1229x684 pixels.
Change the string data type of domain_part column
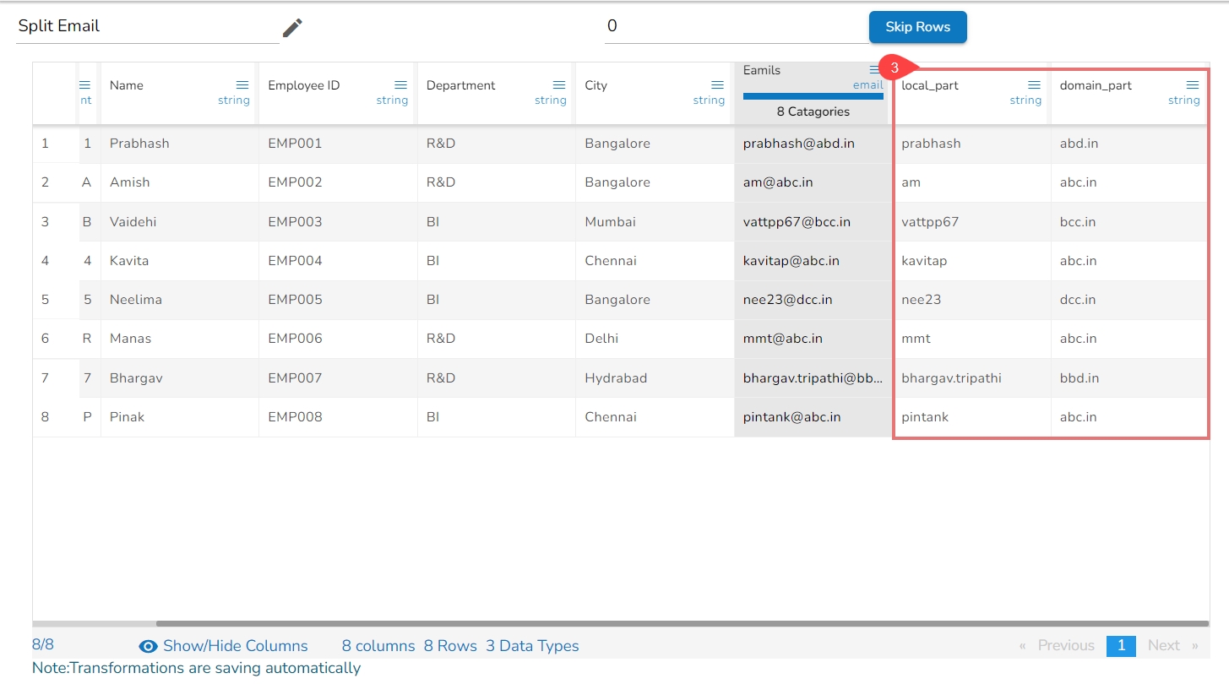[x=1183, y=100]
